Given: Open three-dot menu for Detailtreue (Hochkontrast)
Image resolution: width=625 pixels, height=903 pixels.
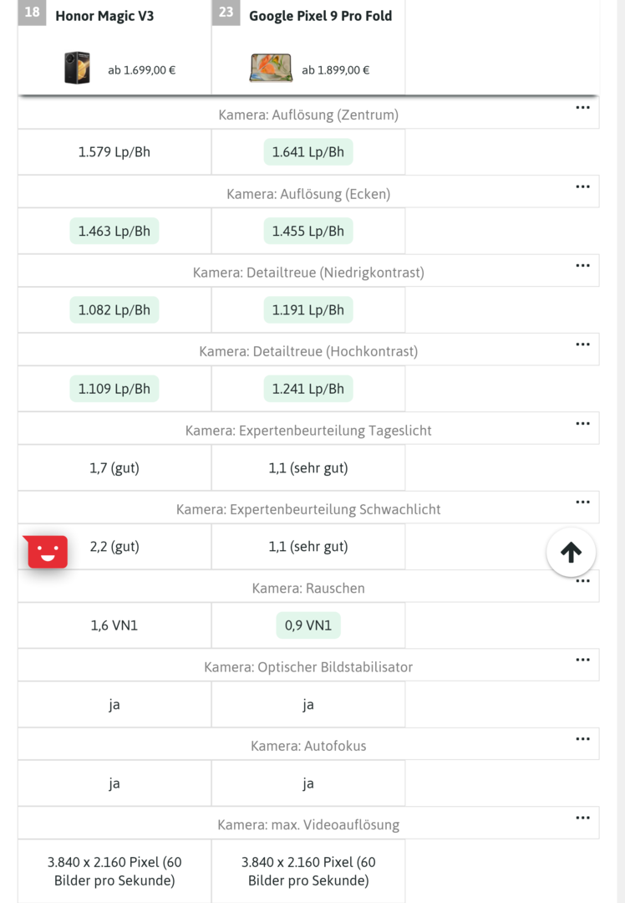Looking at the screenshot, I should [582, 344].
